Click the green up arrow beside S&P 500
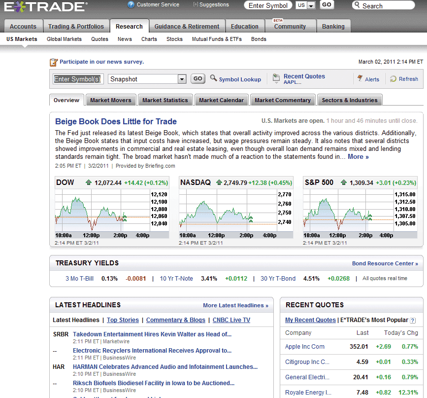 (344, 182)
